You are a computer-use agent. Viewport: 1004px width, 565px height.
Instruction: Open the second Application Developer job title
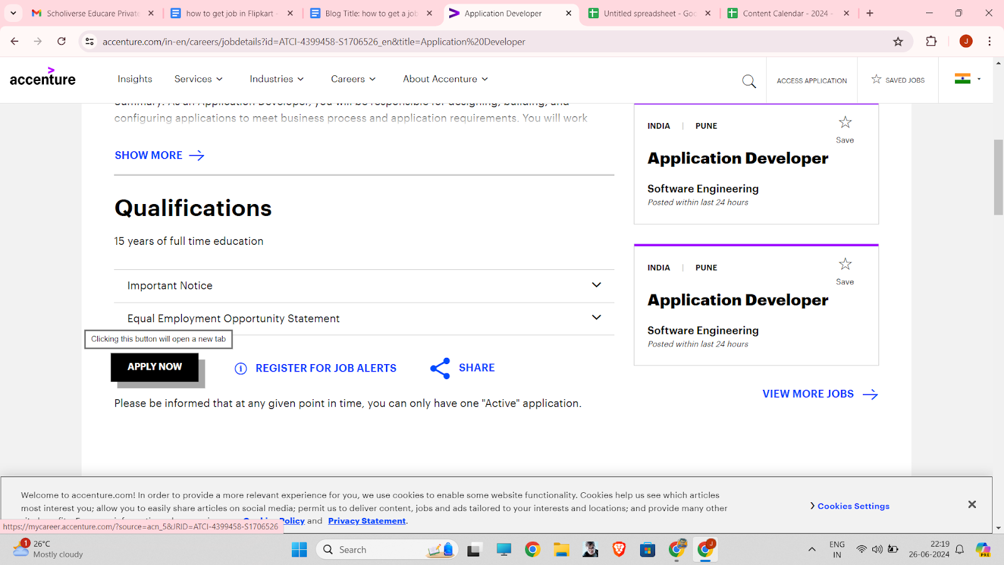click(738, 300)
